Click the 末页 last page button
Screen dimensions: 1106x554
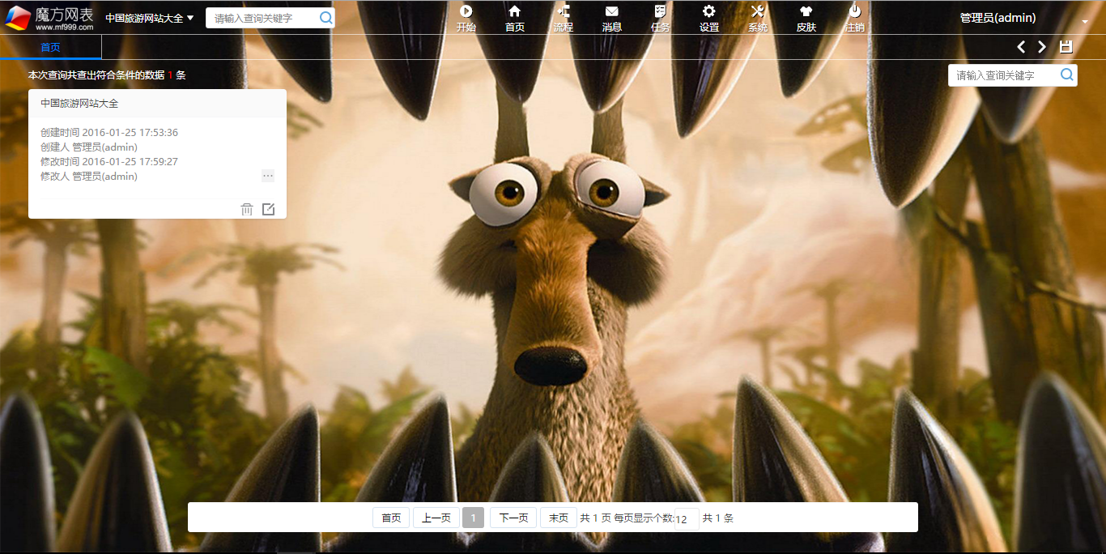click(559, 518)
